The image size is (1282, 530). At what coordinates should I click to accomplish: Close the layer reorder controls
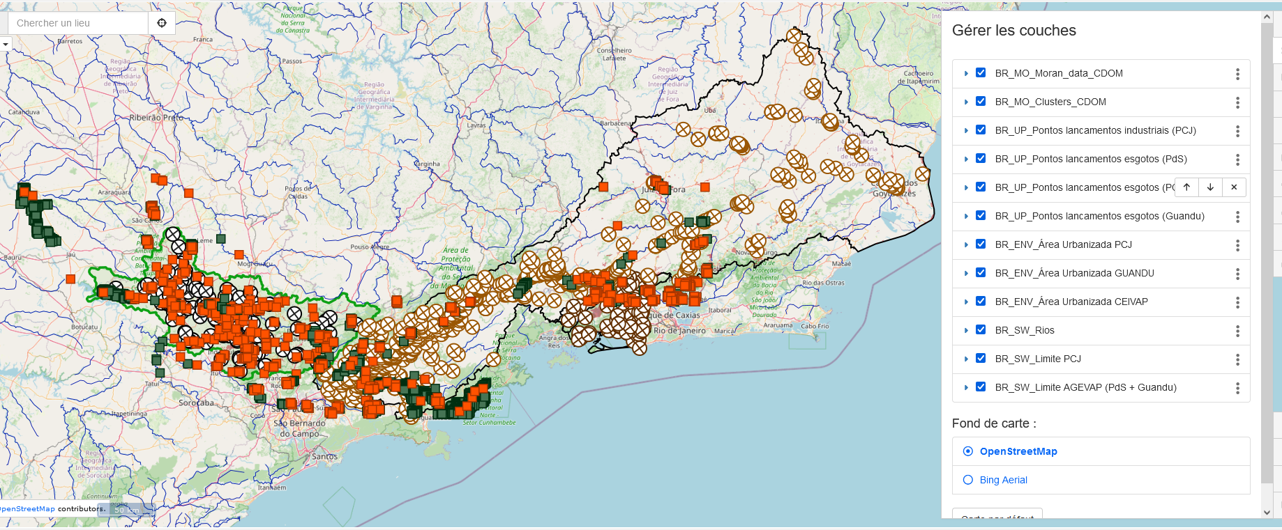(x=1234, y=187)
